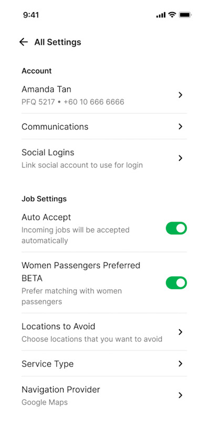Open the chevron next to Communications
The width and height of the screenshot is (207, 422).
click(x=180, y=127)
